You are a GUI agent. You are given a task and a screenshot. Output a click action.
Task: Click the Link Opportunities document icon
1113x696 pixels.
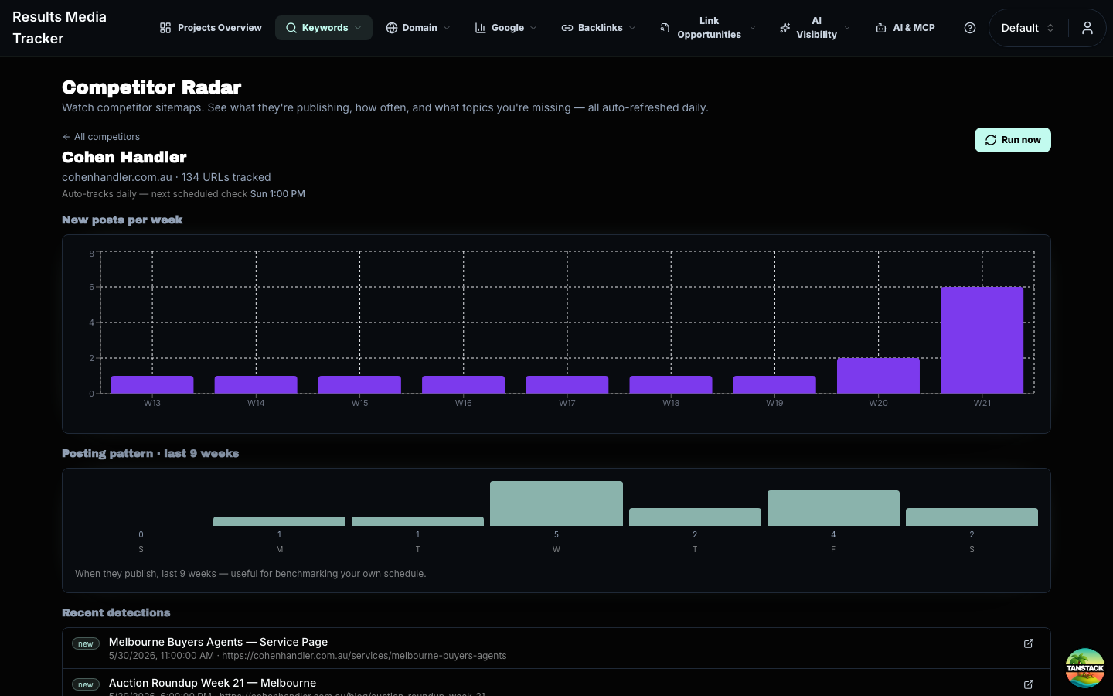pyautogui.click(x=665, y=28)
